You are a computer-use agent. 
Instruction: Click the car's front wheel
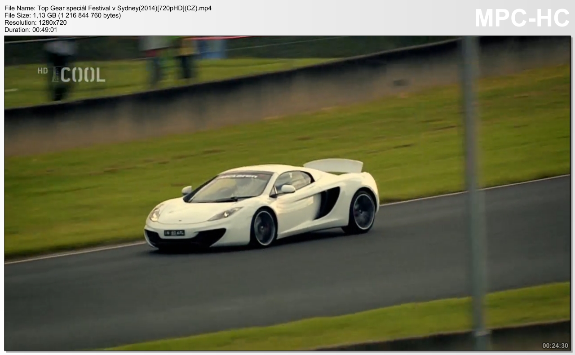pyautogui.click(x=264, y=227)
